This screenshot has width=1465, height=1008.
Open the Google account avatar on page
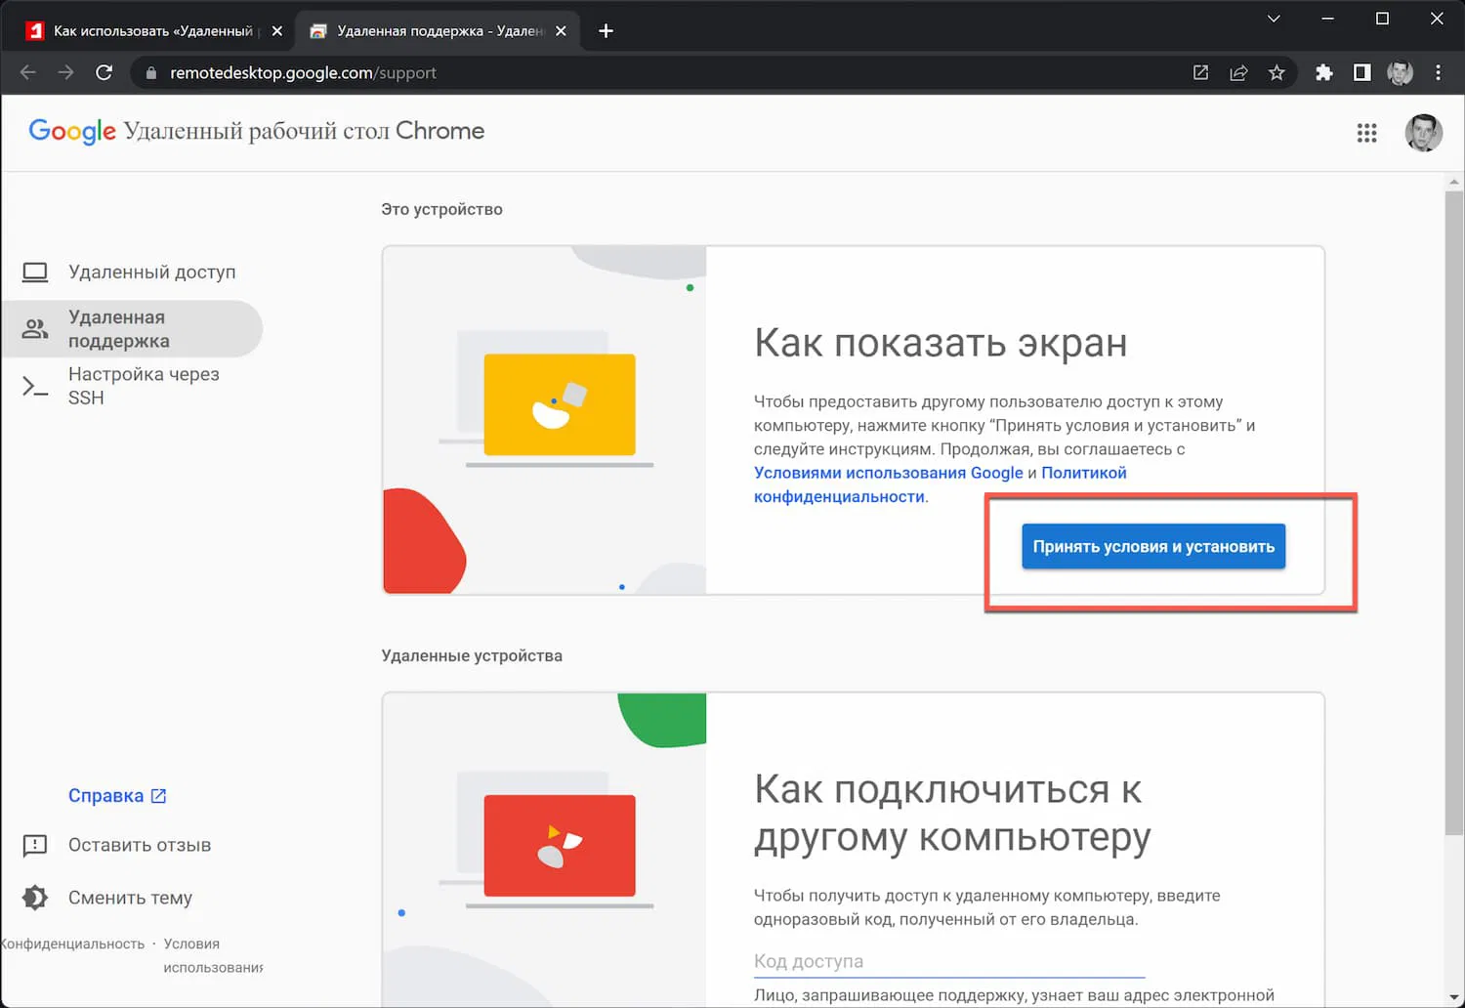pos(1423,133)
